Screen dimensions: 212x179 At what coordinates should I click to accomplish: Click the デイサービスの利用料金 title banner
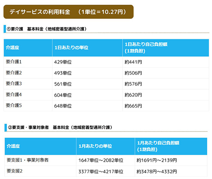(x=68, y=12)
